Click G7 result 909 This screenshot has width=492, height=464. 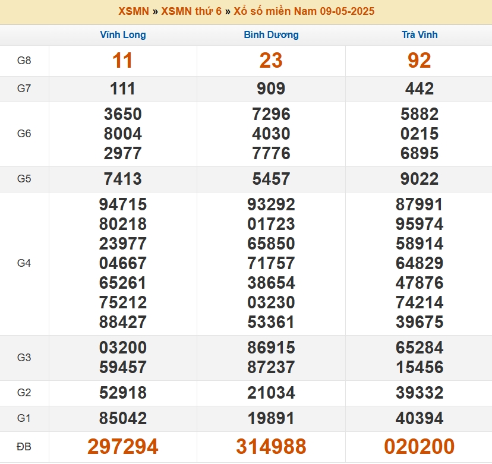tap(271, 89)
